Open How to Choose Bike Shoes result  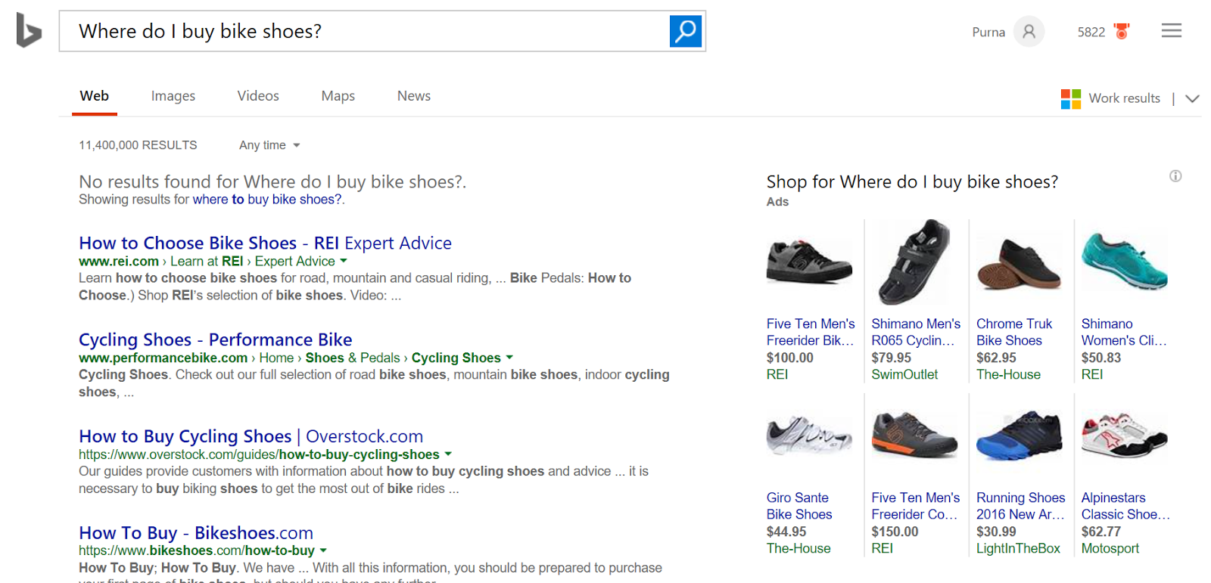tap(265, 243)
